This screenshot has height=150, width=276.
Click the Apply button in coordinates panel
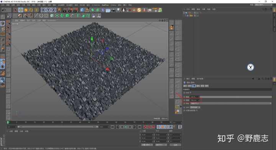pyautogui.click(x=176, y=145)
